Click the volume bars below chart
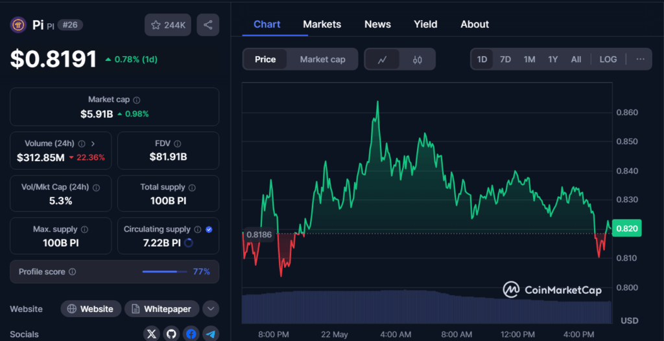The width and height of the screenshot is (664, 341). (427, 307)
